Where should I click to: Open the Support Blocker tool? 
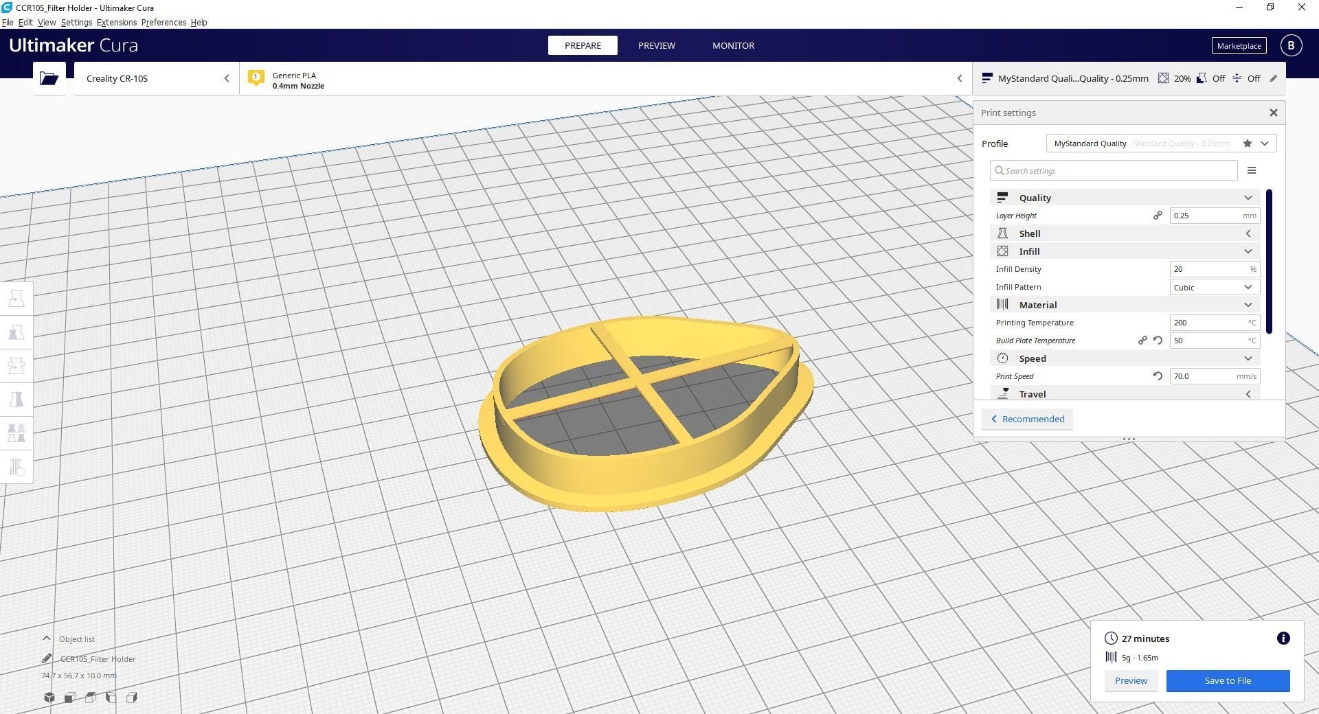pos(16,467)
